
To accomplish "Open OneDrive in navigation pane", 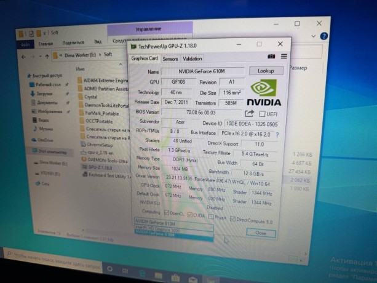I will coord(42,140).
